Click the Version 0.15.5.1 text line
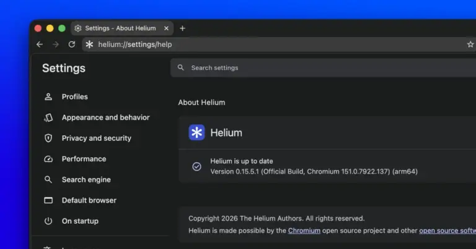The image size is (476, 249). (314, 172)
